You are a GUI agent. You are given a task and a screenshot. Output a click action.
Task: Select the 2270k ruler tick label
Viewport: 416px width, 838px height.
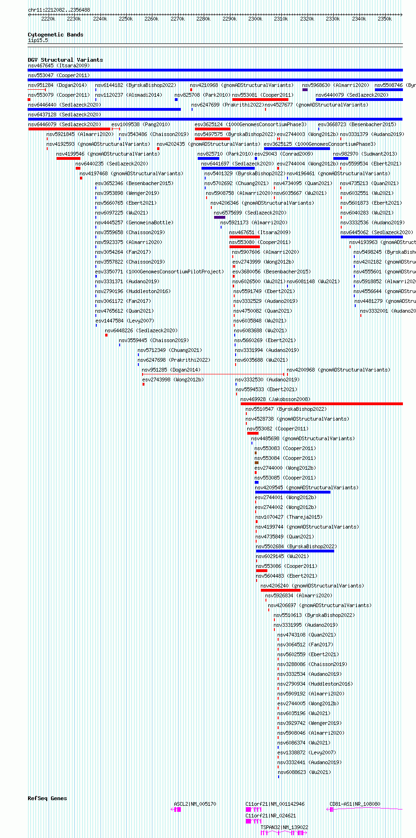click(x=178, y=19)
